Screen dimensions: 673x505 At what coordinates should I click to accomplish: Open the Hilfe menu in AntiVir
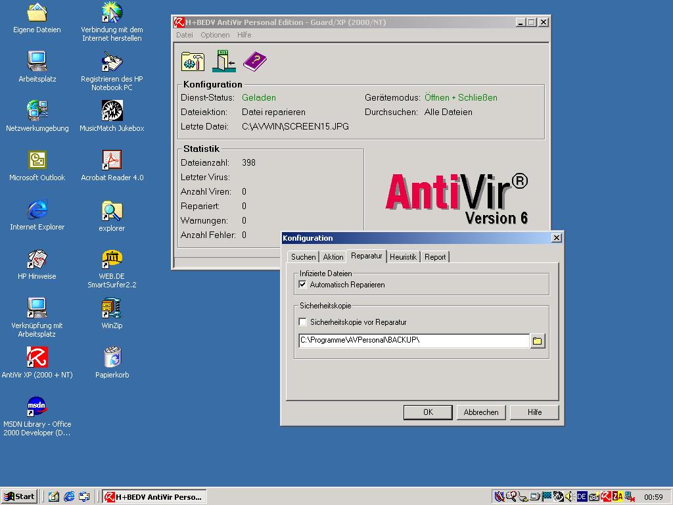pyautogui.click(x=244, y=35)
